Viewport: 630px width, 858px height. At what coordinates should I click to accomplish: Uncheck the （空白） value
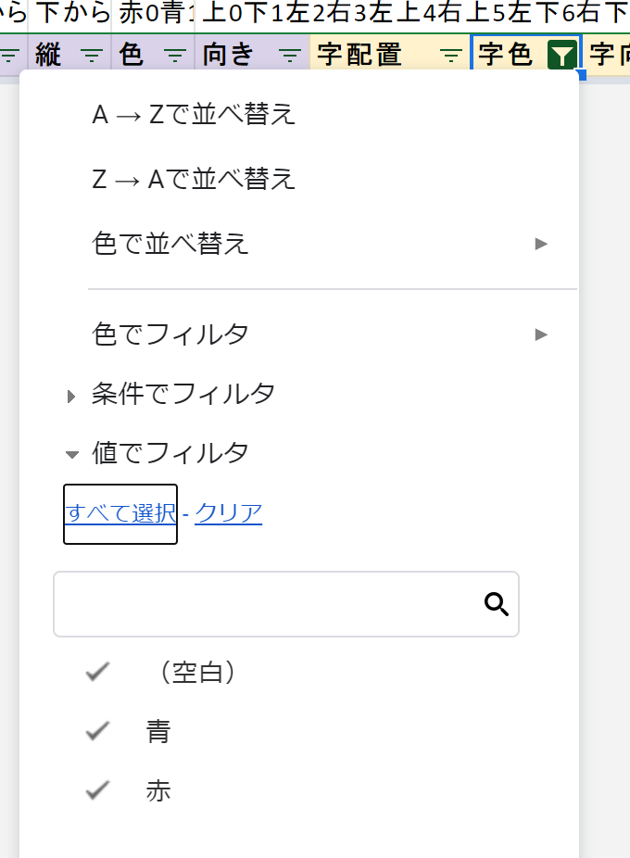pyautogui.click(x=97, y=673)
